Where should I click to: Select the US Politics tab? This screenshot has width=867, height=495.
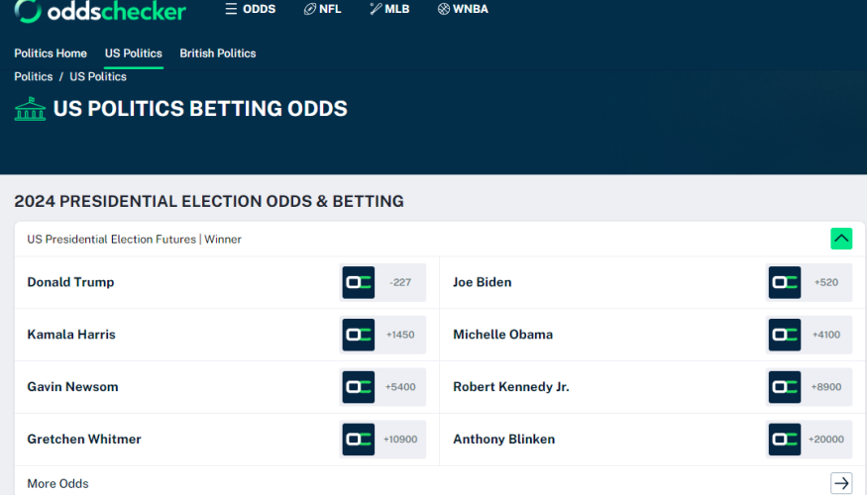(133, 53)
